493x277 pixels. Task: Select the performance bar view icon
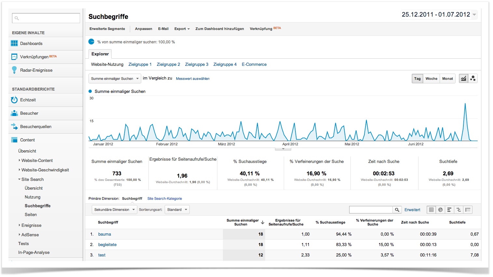[449, 210]
